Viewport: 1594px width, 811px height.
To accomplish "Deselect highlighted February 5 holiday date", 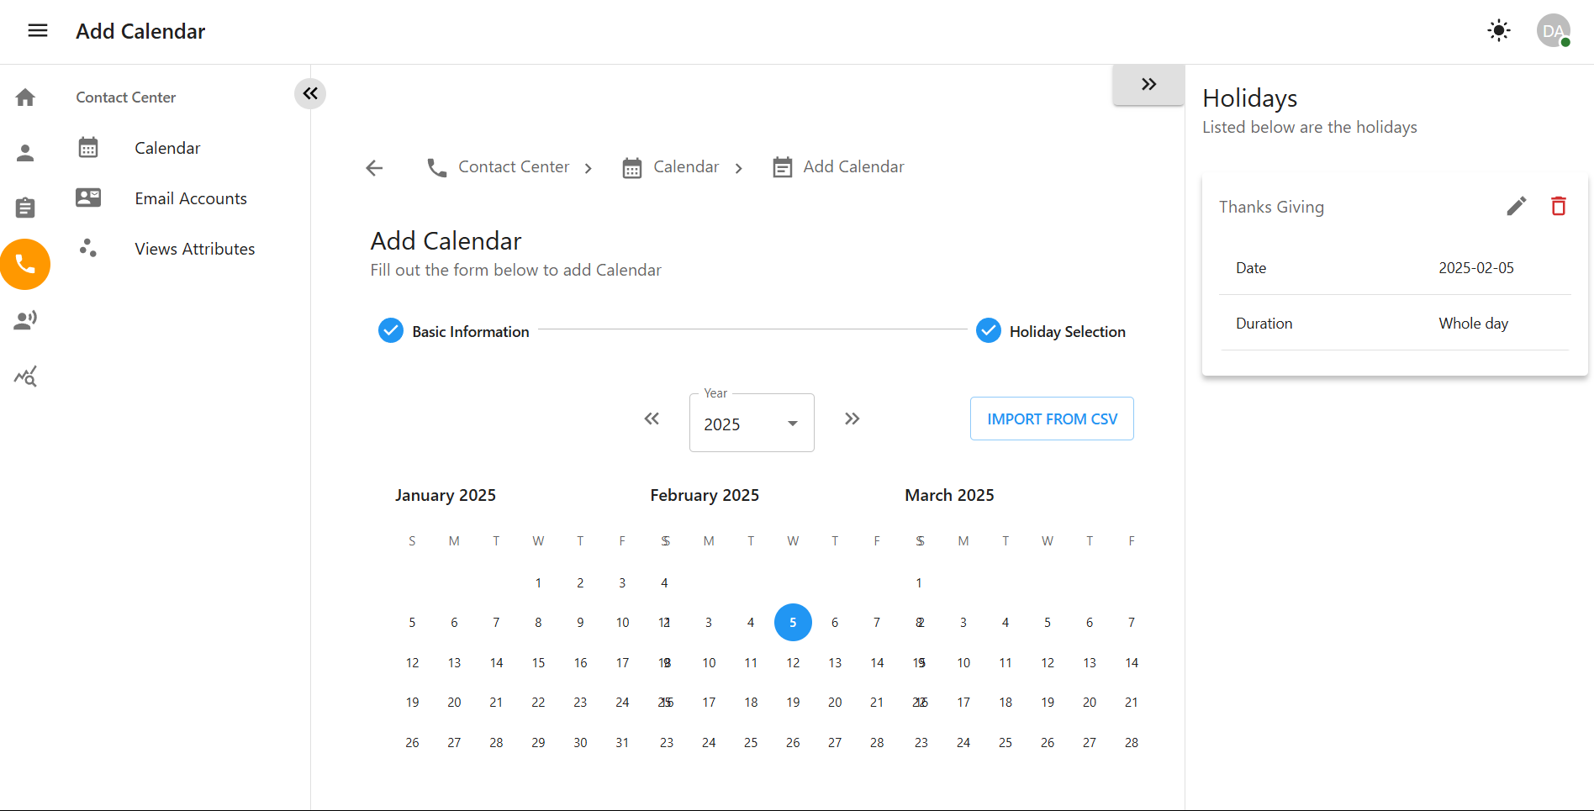I will (x=793, y=623).
